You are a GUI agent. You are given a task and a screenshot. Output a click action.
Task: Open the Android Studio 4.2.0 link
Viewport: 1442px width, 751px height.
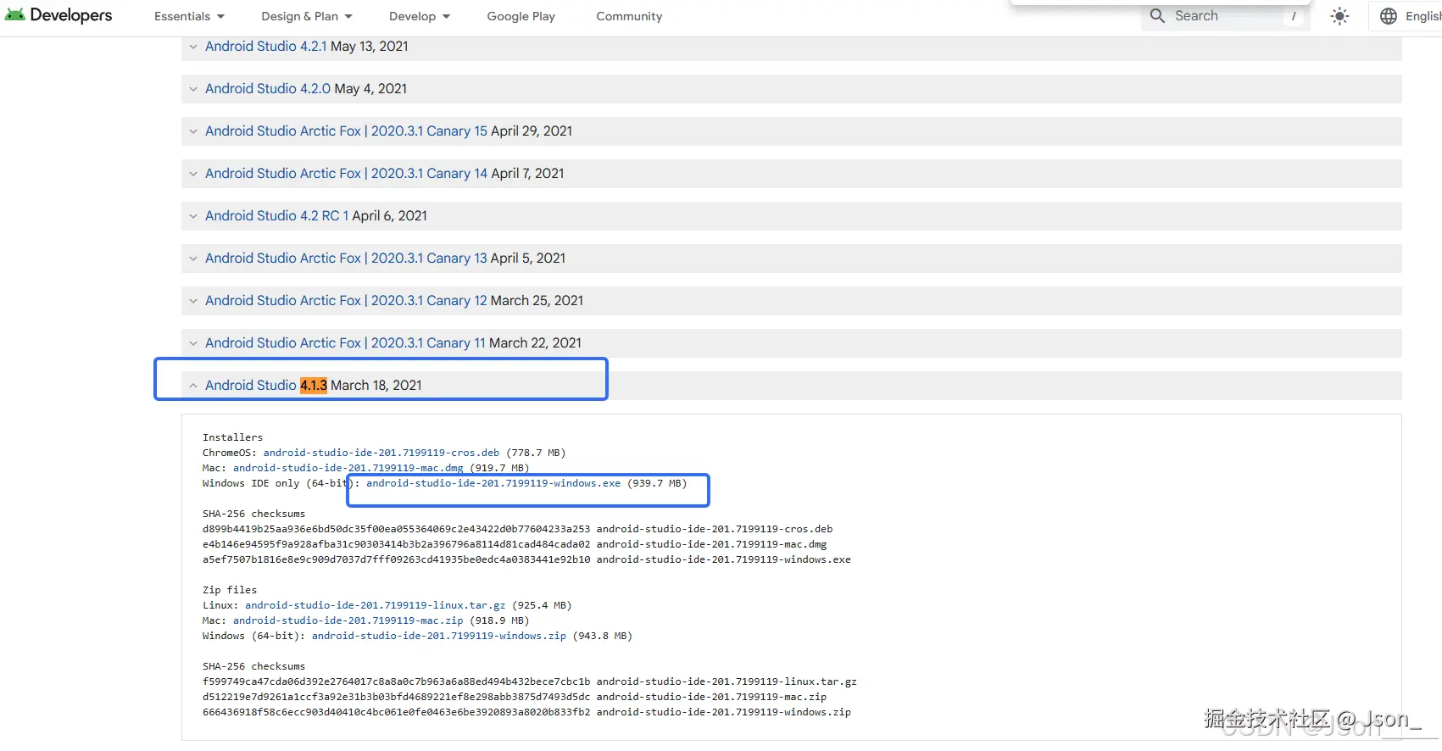coord(268,88)
